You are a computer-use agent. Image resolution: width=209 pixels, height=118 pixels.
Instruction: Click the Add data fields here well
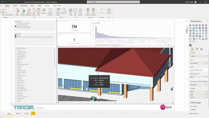coord(198,70)
